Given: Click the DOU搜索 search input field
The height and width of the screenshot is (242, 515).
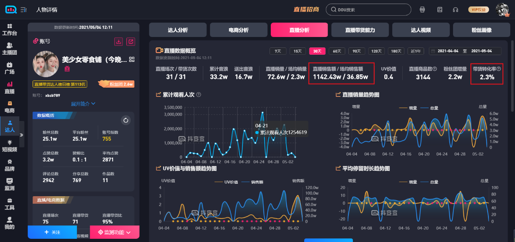Looking at the screenshot, I should 368,9.
